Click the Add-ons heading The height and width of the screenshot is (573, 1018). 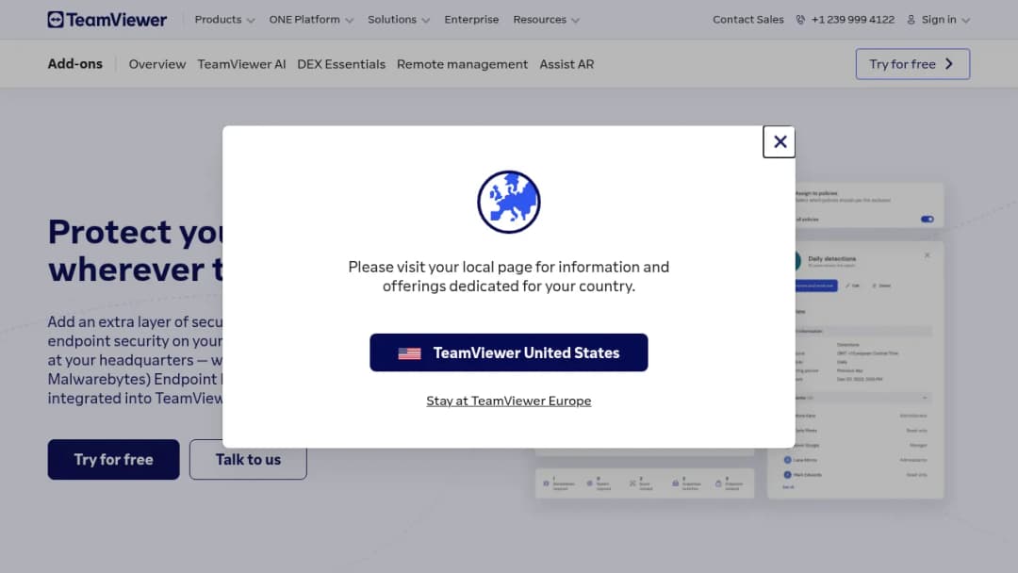click(74, 63)
